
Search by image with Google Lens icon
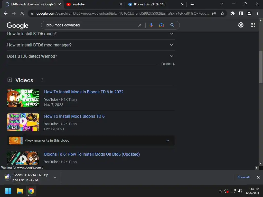tap(161, 25)
